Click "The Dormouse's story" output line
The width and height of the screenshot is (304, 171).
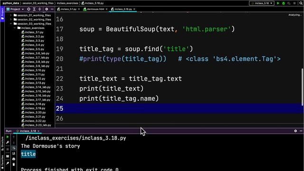click(x=50, y=146)
